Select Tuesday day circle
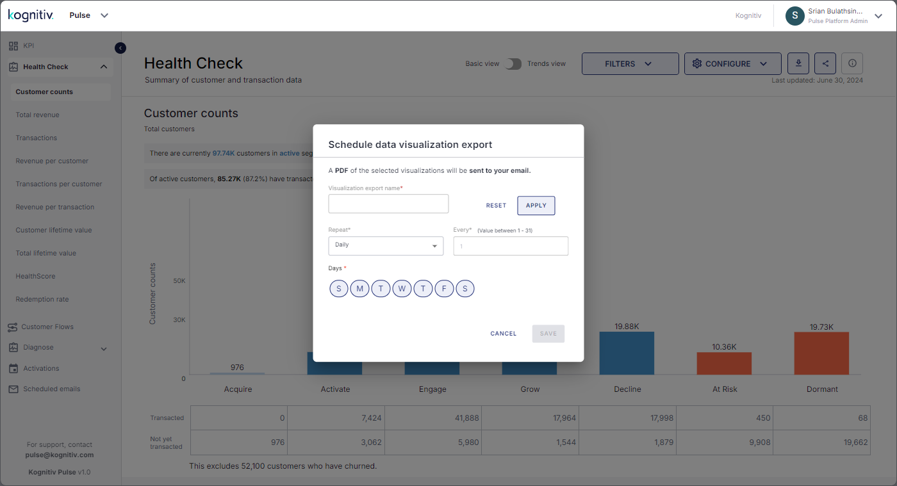897x486 pixels. click(x=381, y=289)
